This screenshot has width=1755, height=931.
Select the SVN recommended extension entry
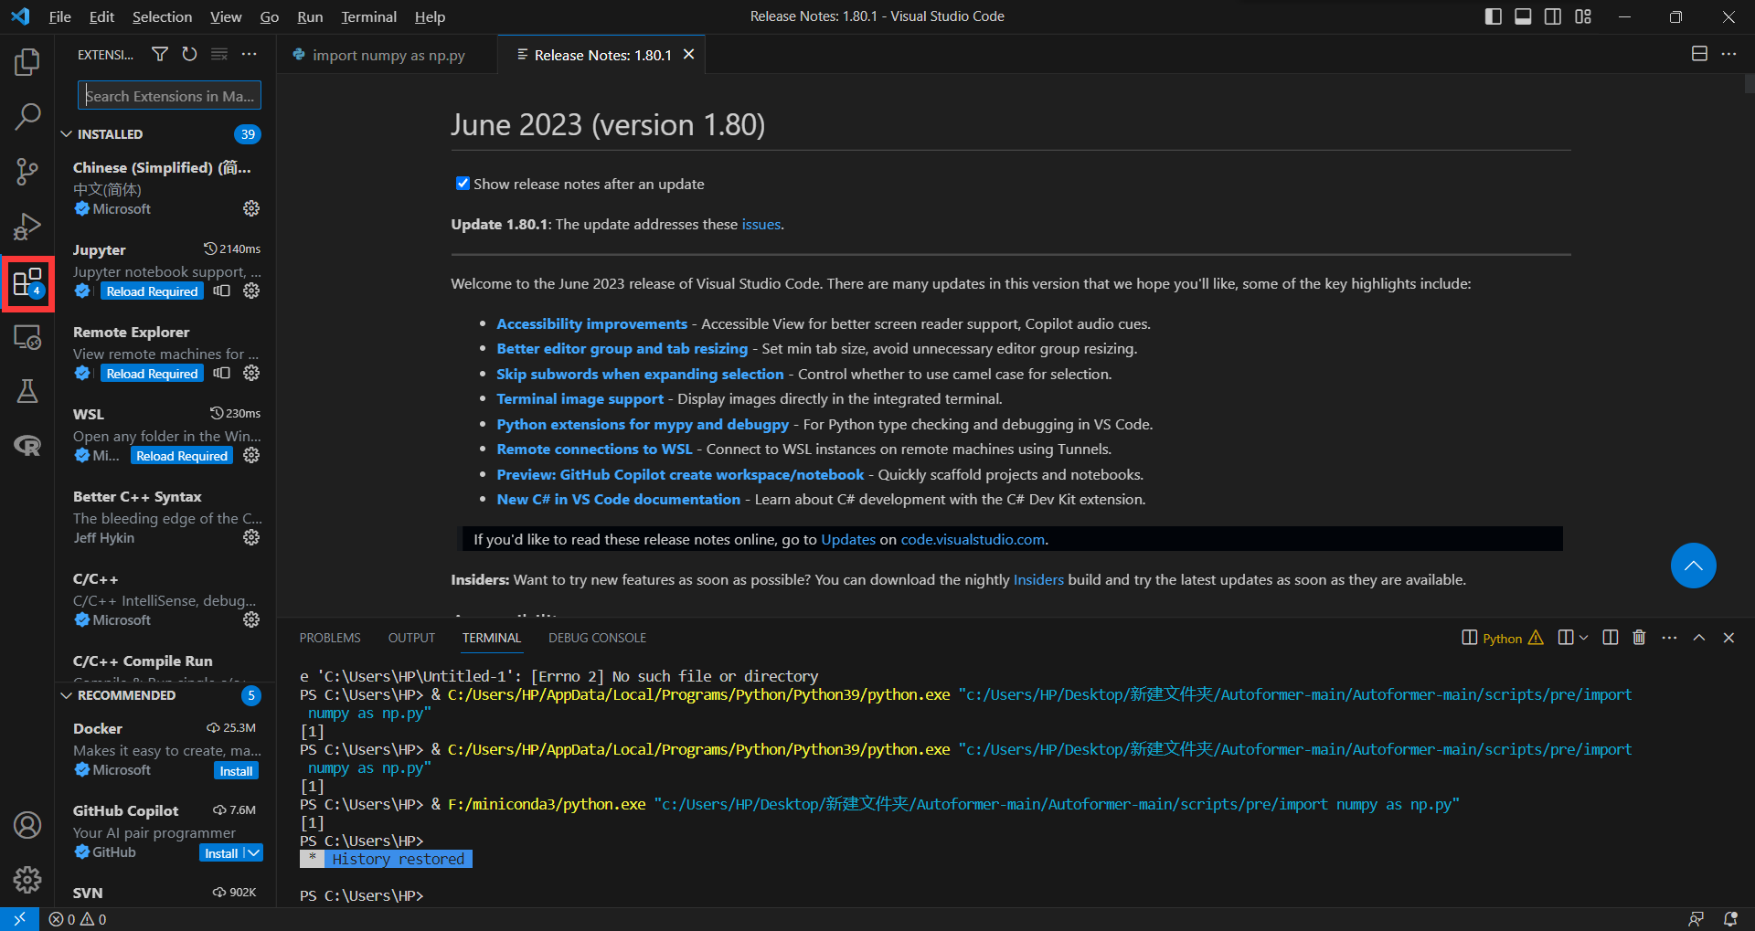165,893
